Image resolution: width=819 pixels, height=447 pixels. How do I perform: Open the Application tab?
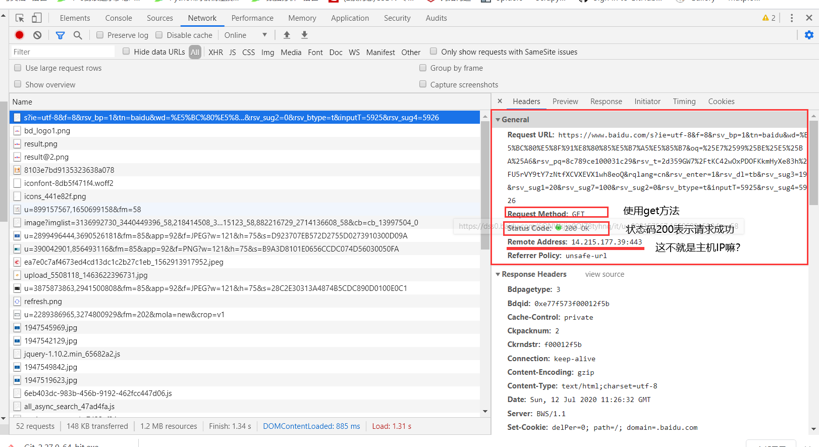[x=350, y=18]
